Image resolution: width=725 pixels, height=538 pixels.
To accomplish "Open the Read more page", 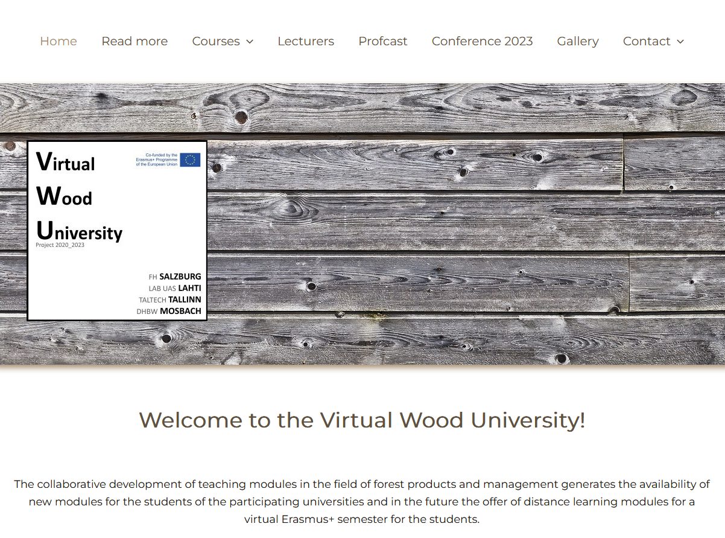I will (x=135, y=41).
